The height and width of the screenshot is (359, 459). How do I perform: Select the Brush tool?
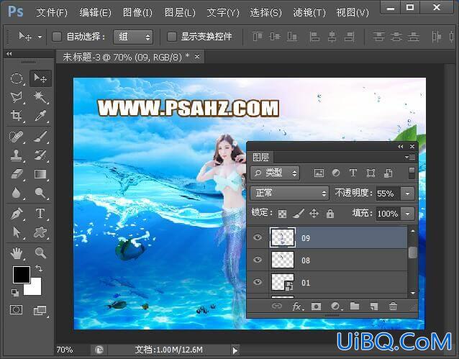click(x=40, y=137)
